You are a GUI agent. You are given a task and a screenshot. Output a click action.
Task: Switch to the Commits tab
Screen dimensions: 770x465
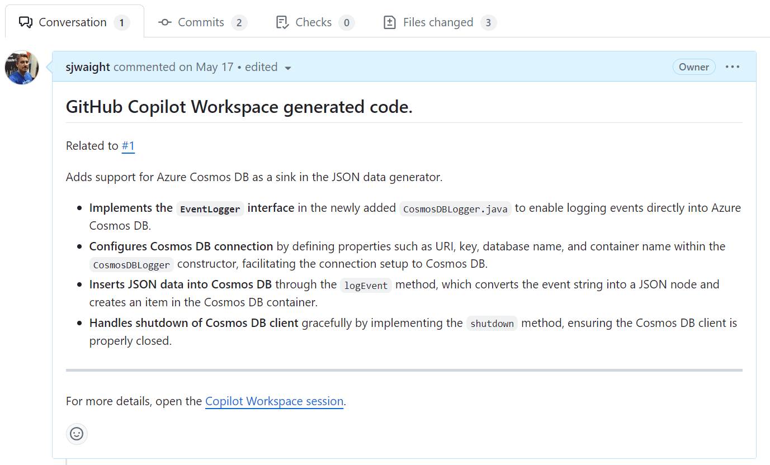202,22
